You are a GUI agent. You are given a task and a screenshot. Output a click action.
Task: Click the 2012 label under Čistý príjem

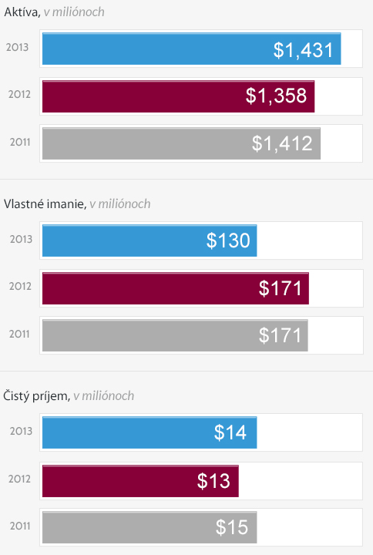[19, 479]
